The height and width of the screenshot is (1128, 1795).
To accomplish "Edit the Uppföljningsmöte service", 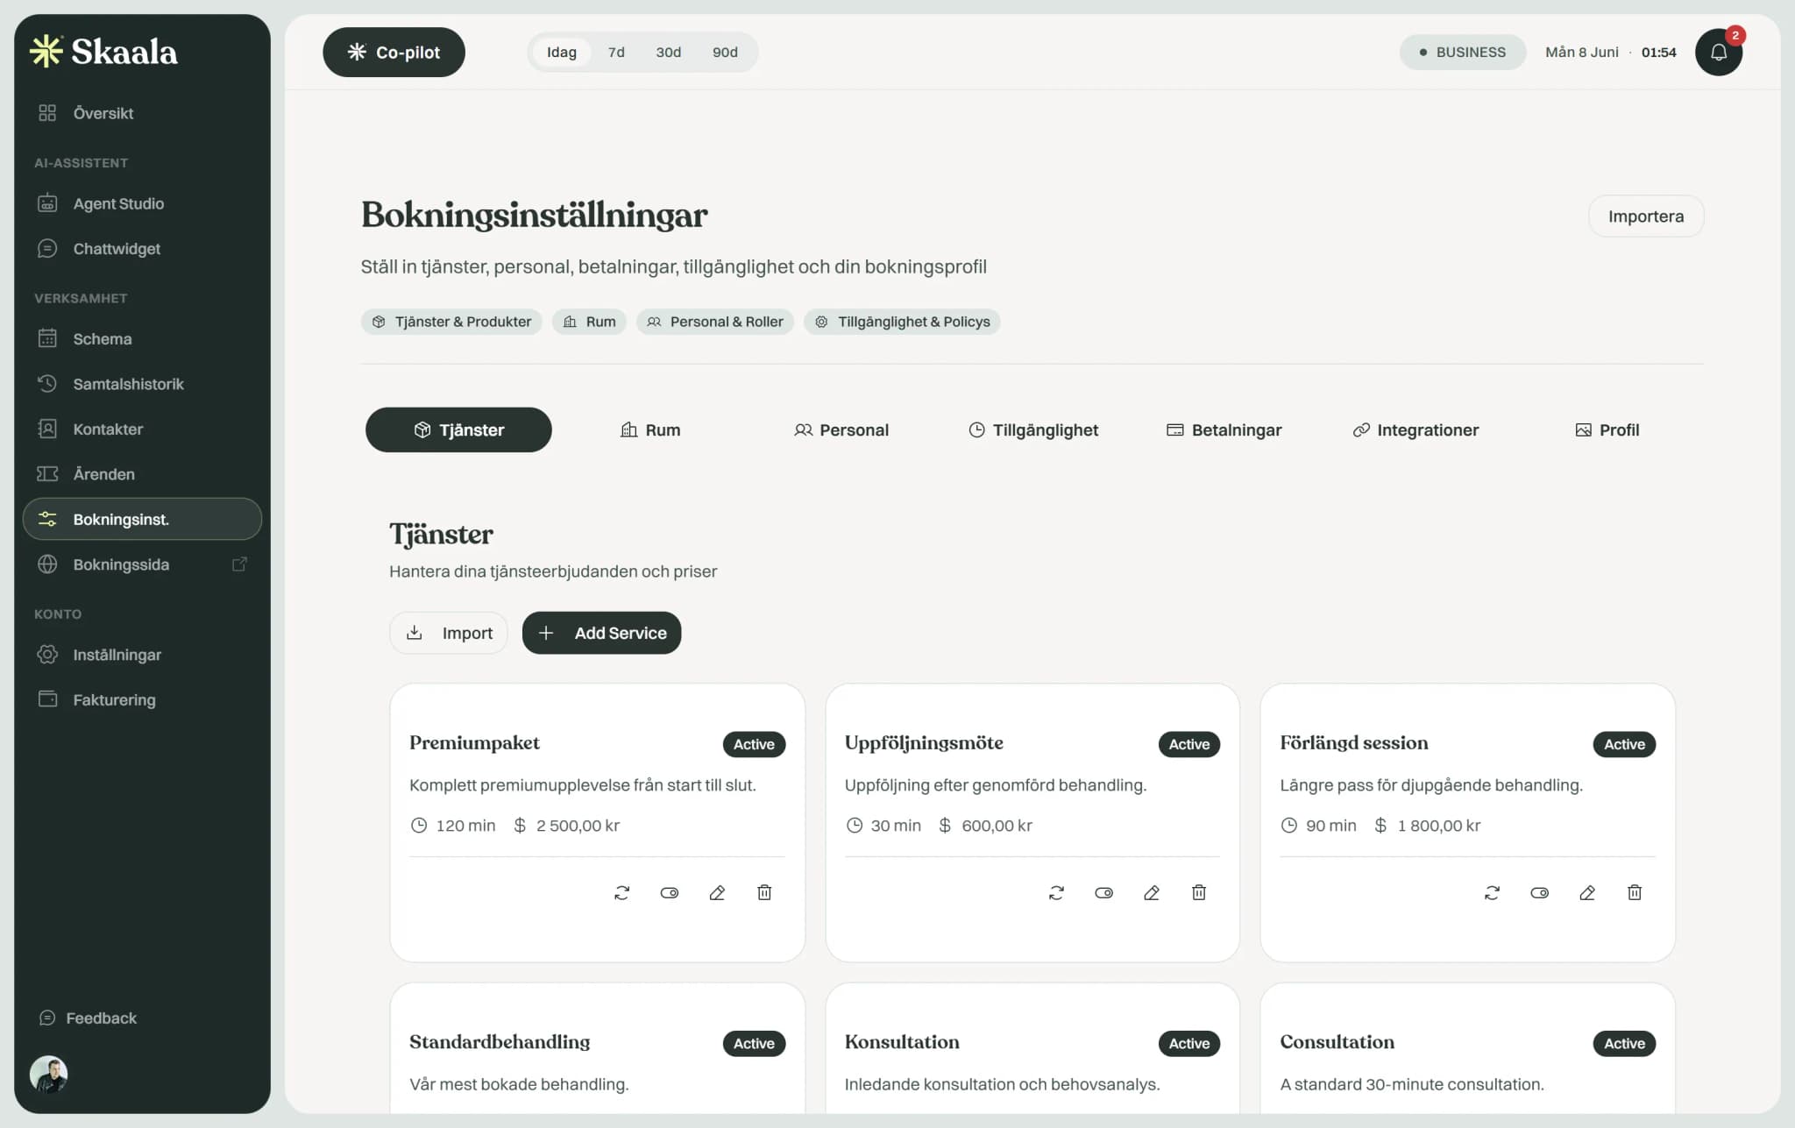I will (1152, 892).
